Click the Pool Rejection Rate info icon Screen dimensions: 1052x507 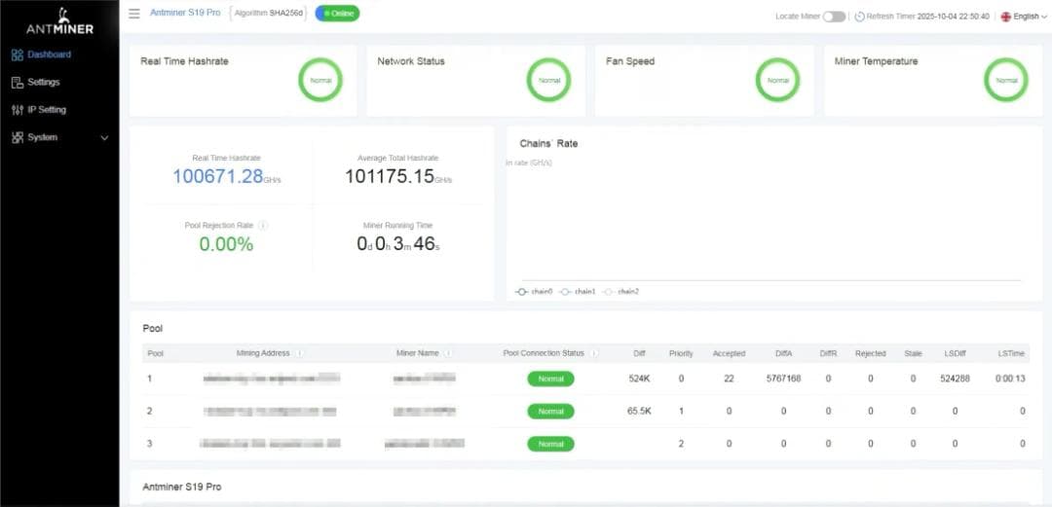coord(263,226)
